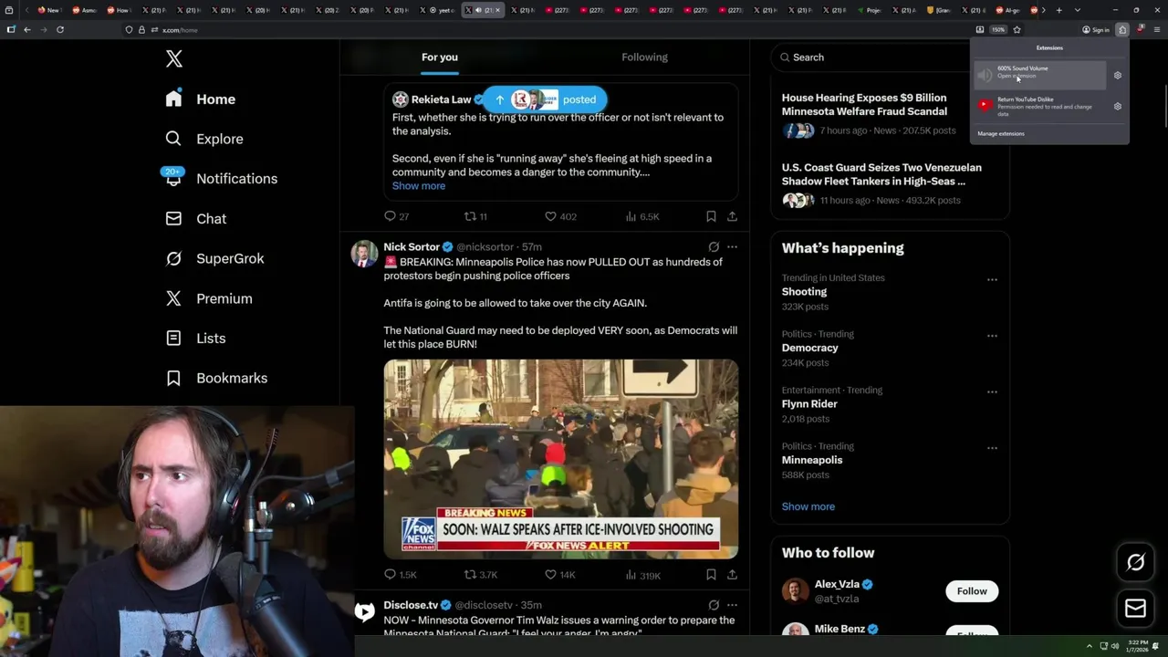Like Nick Sortor post (14K)

point(559,575)
